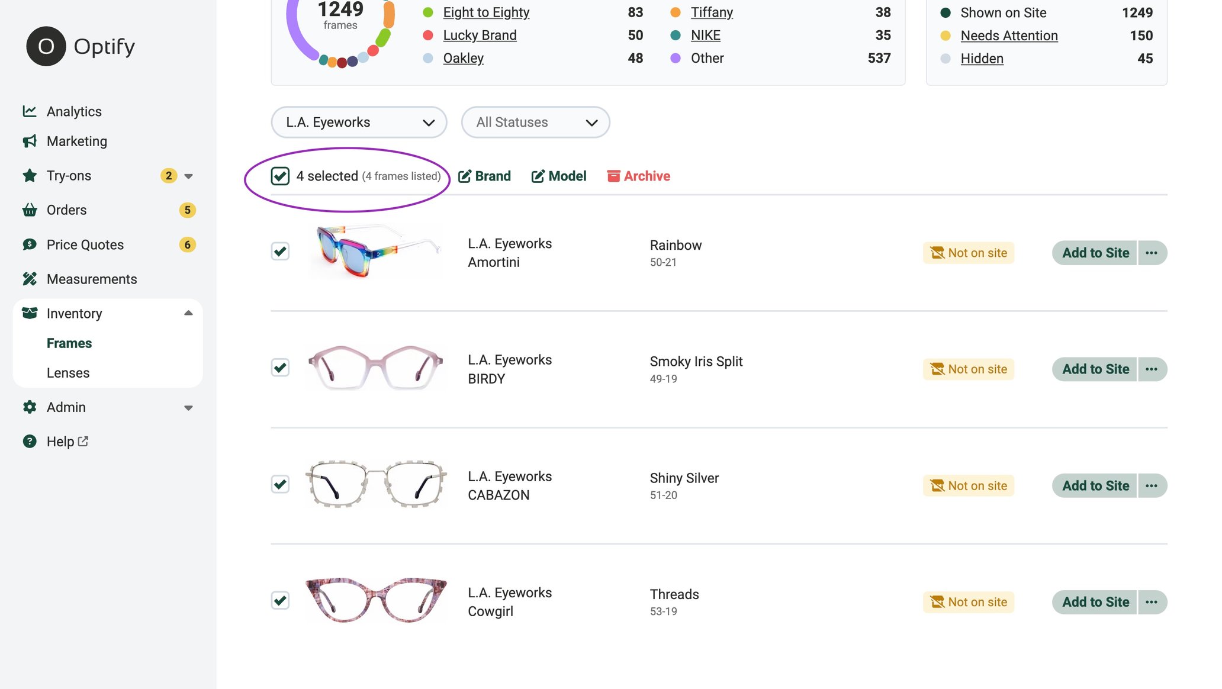The width and height of the screenshot is (1222, 689).
Task: Open the Needs Attention frames list
Action: [x=1009, y=36]
